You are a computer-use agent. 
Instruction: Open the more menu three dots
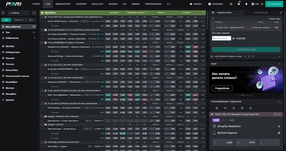[168, 4]
